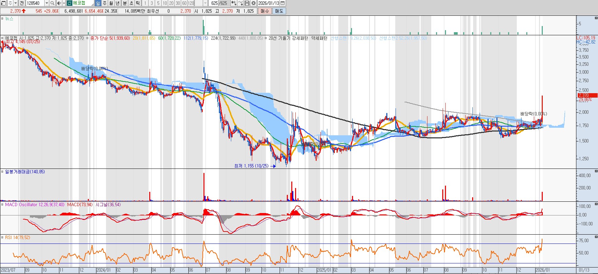
Task: Click the 전 button in toolbar
Action: 22,3
